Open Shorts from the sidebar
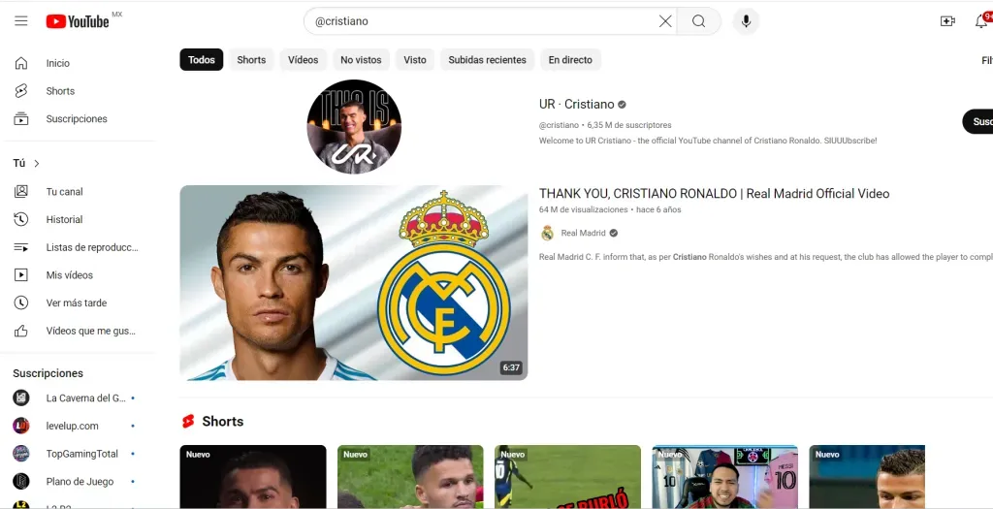 click(60, 91)
